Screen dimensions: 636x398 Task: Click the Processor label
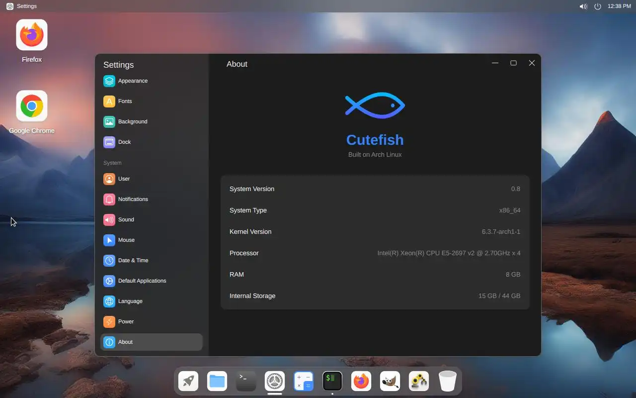point(244,253)
